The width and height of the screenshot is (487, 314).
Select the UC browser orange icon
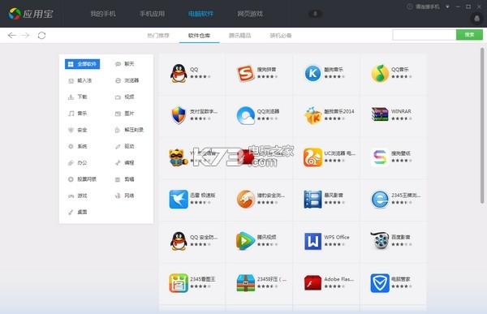312,157
